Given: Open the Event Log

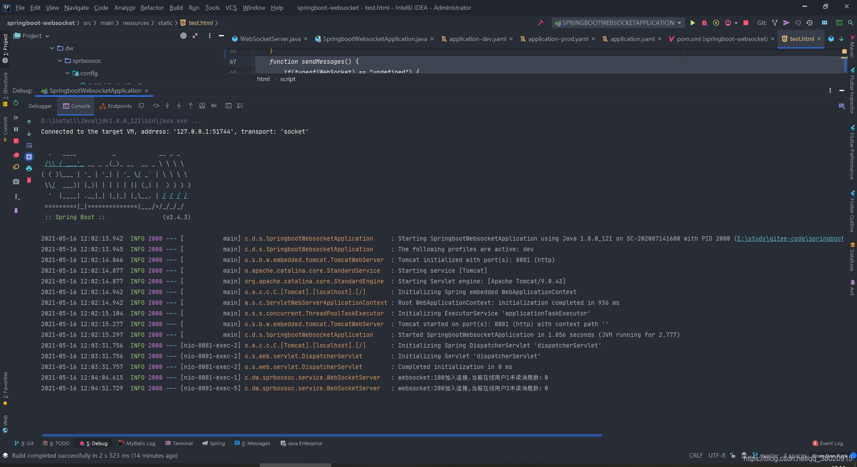Looking at the screenshot, I should [x=828, y=443].
